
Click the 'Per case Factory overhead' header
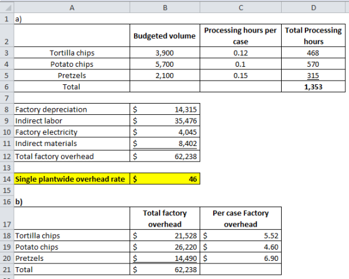(x=241, y=218)
